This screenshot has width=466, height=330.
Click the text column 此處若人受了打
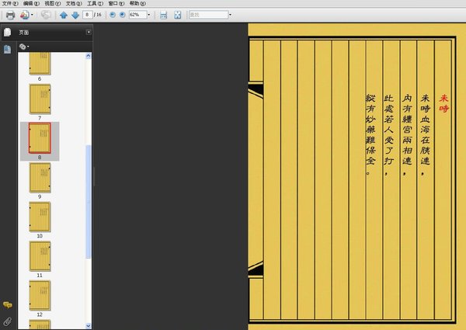click(x=389, y=134)
